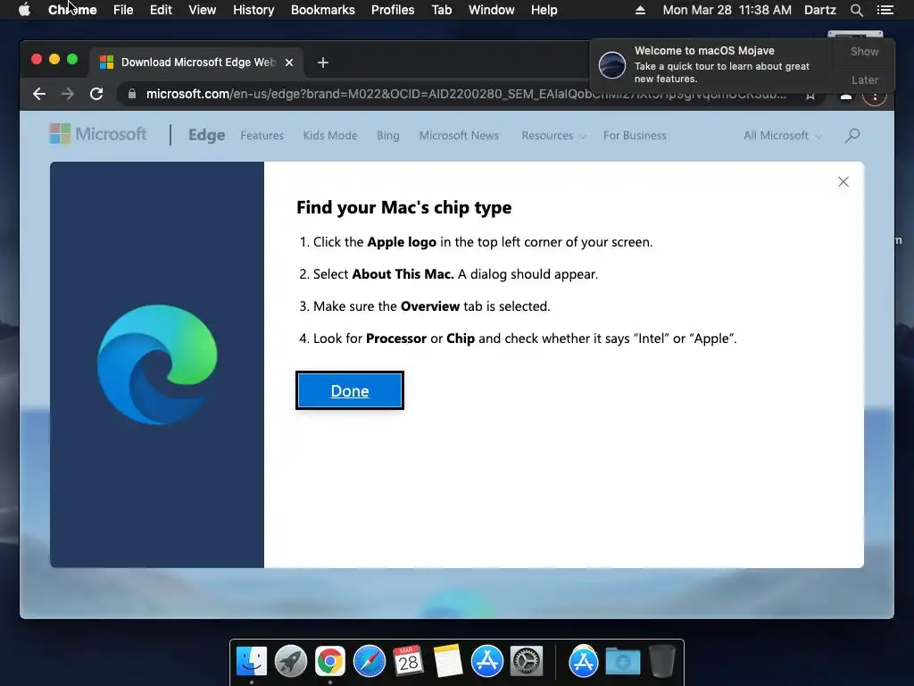This screenshot has width=914, height=686.
Task: Open the View menu
Action: [203, 10]
